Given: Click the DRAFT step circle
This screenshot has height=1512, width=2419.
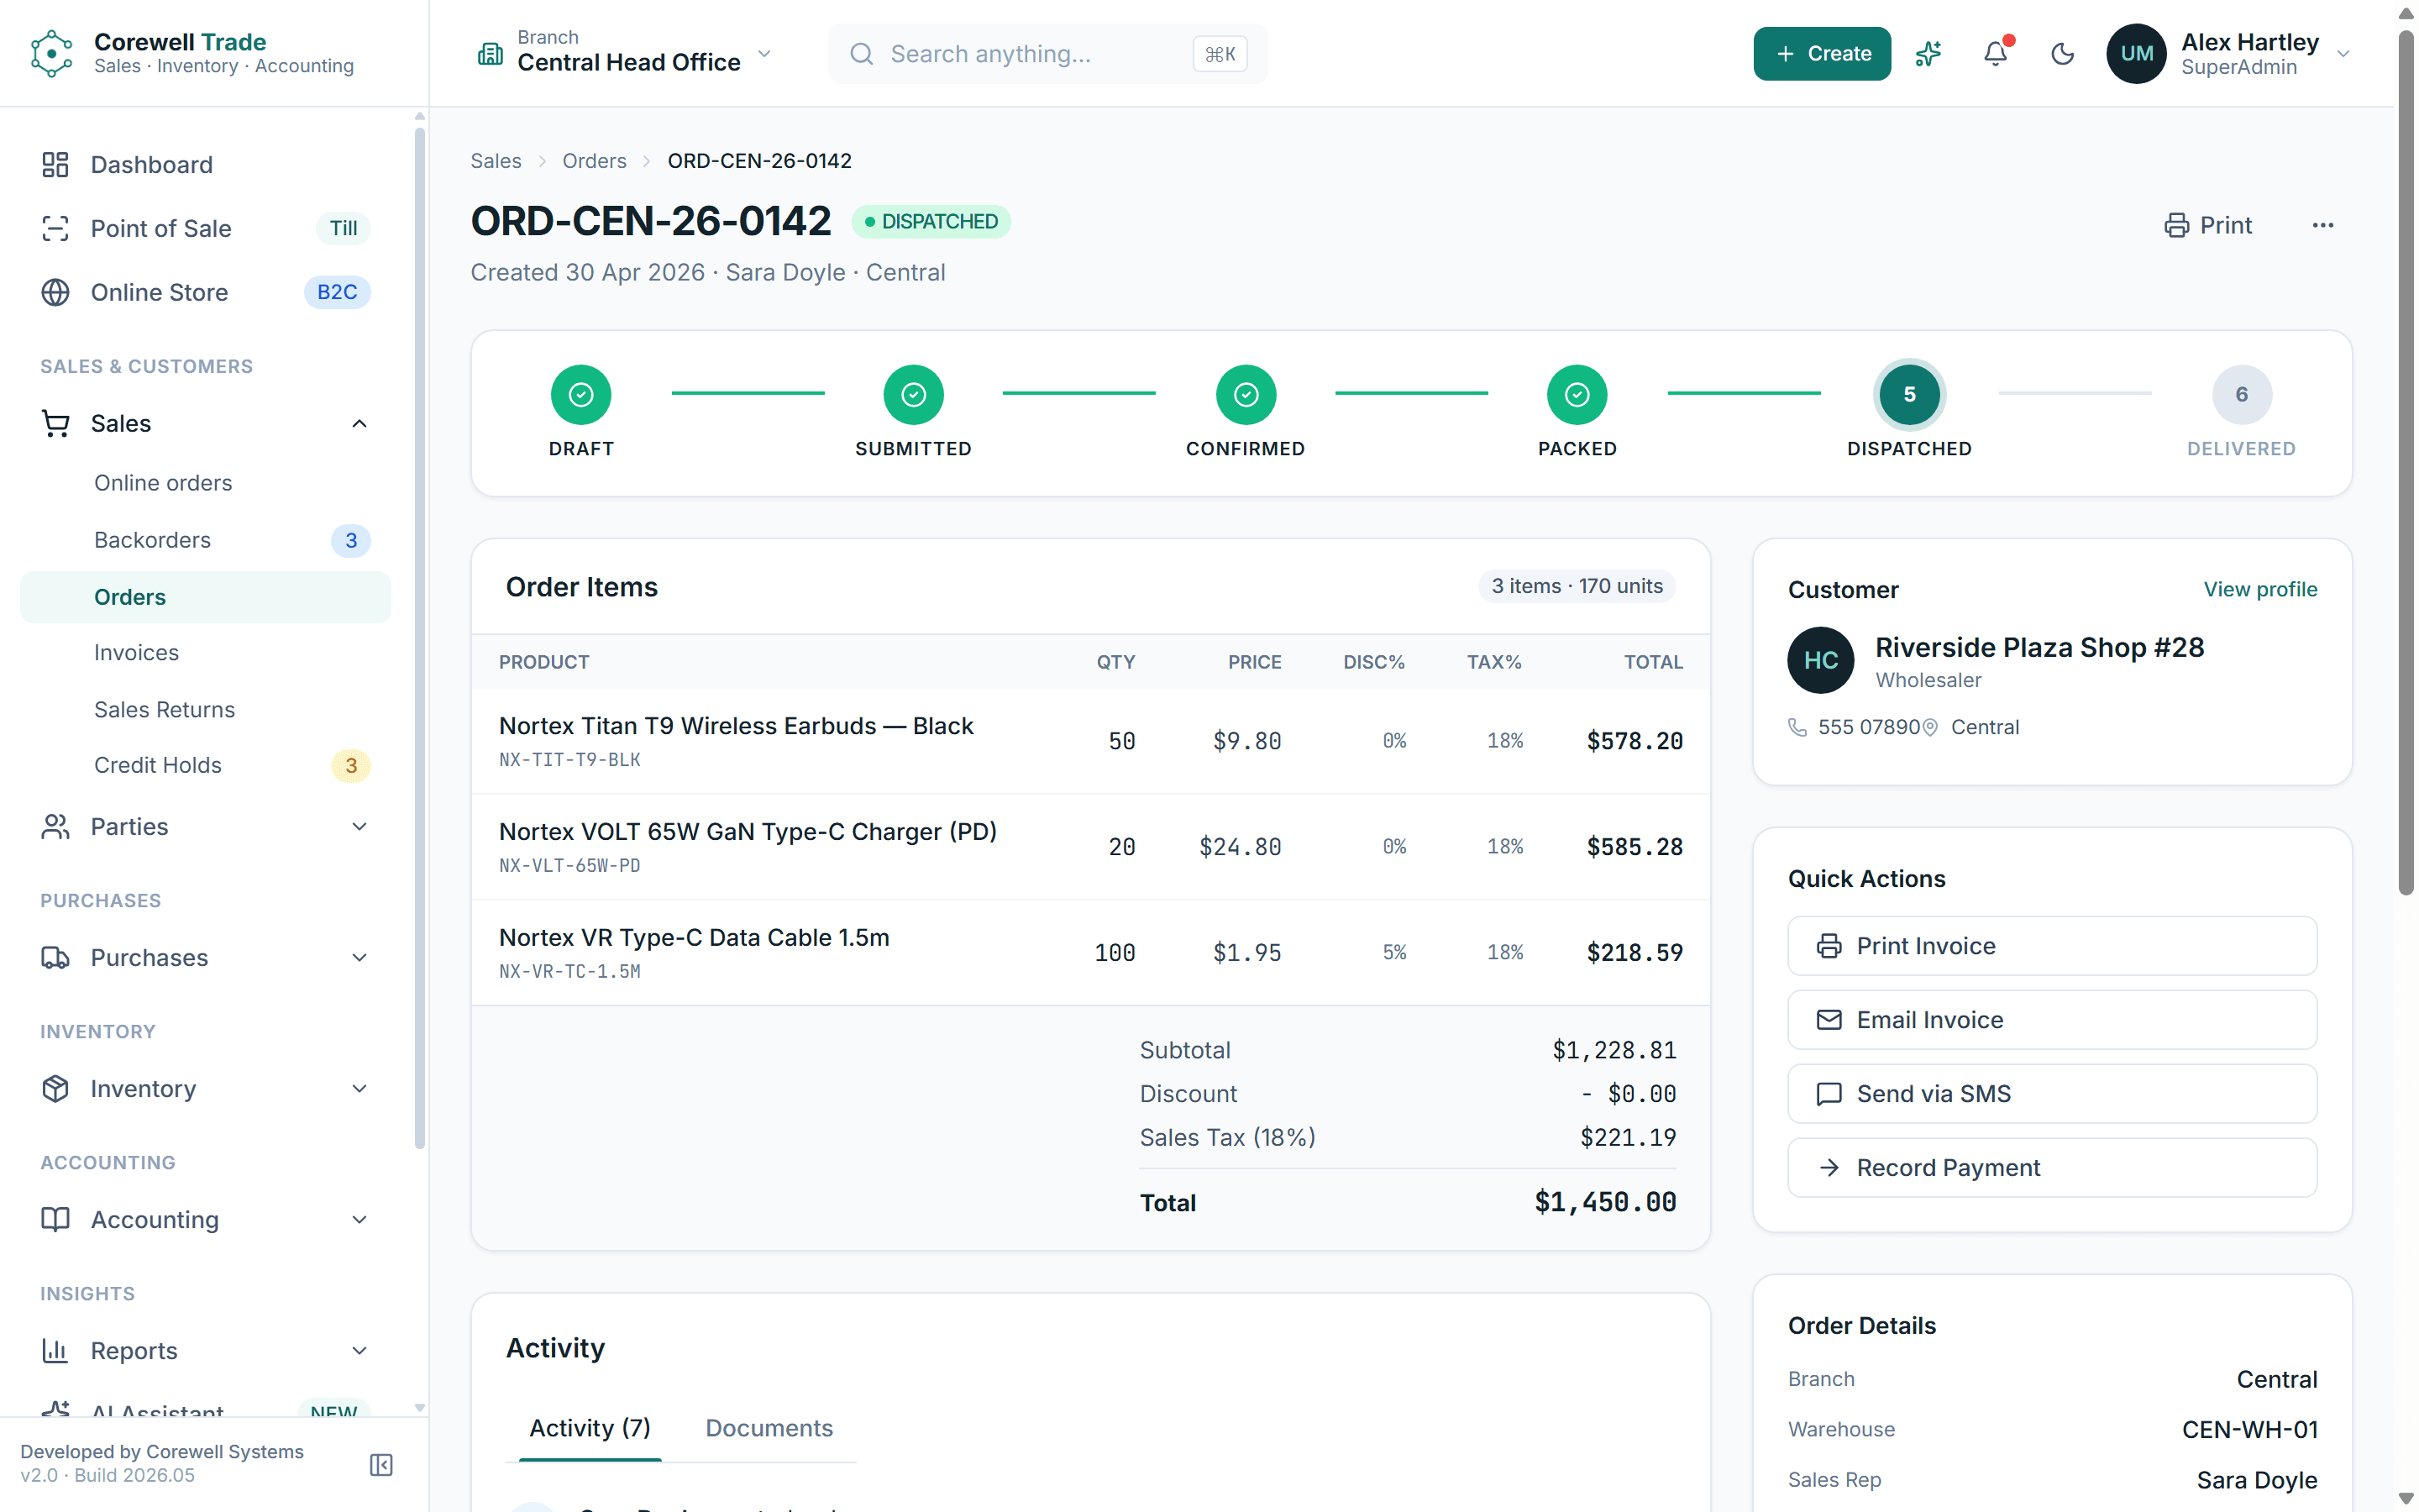Looking at the screenshot, I should [580, 395].
